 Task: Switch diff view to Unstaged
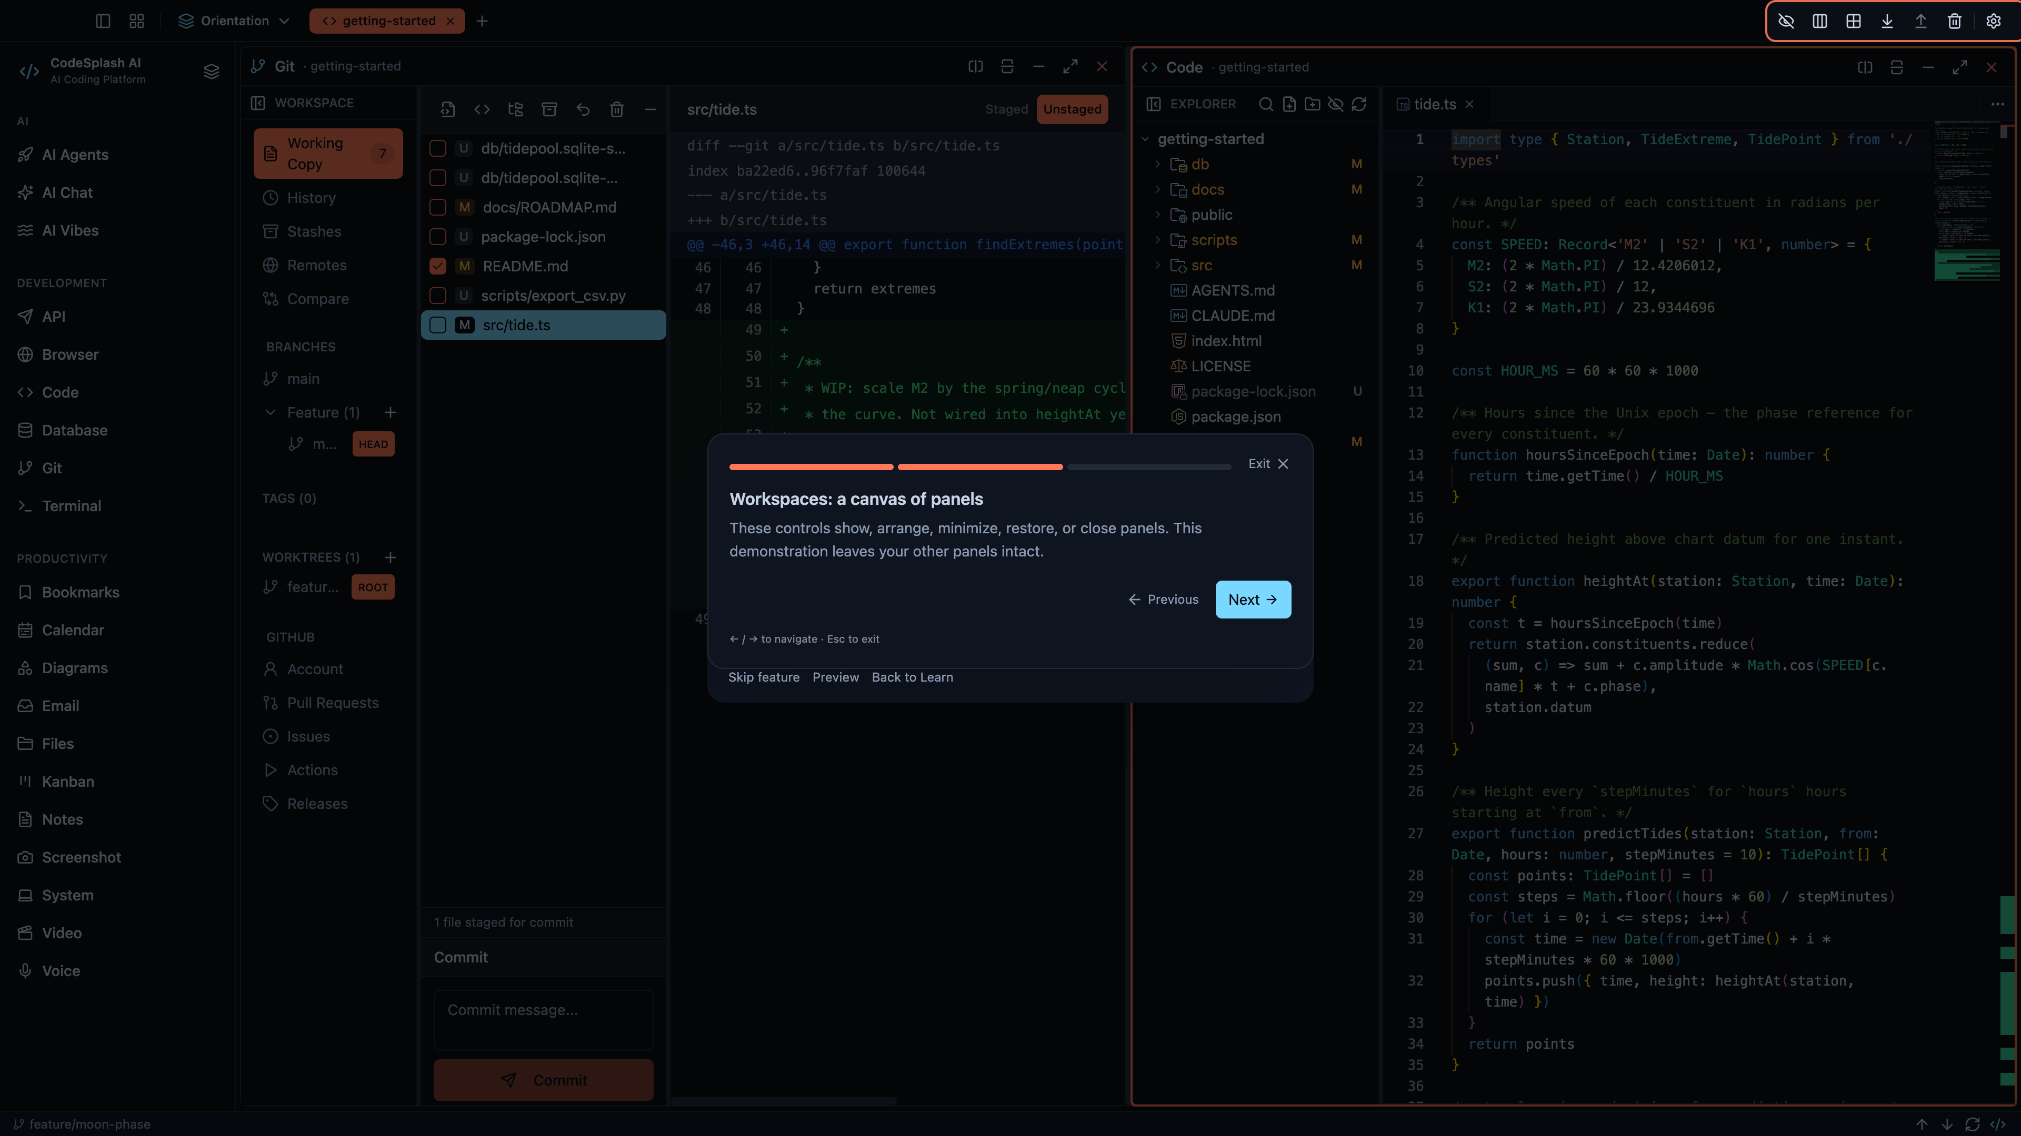[x=1072, y=109]
